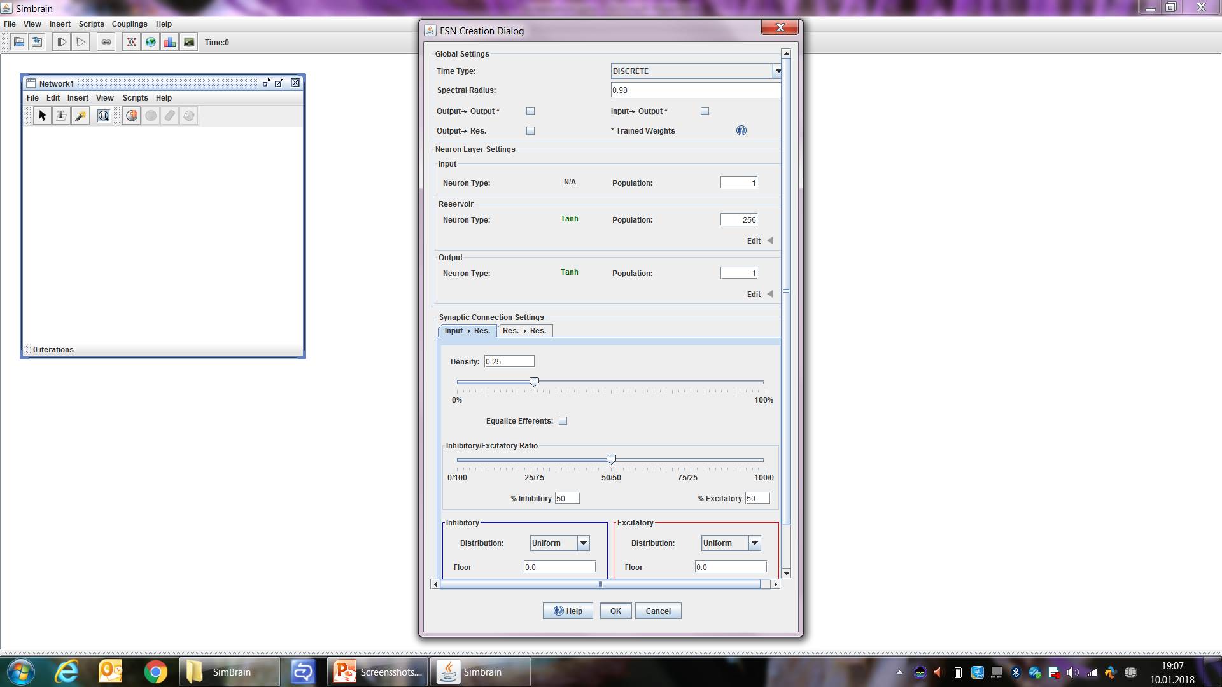Enable the Output→ Output checkbox

point(530,111)
